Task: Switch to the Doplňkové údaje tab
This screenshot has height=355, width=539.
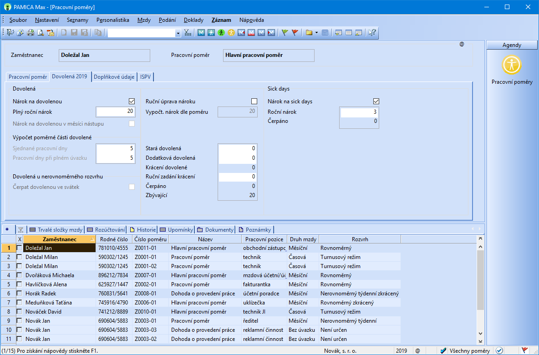Action: click(x=114, y=77)
